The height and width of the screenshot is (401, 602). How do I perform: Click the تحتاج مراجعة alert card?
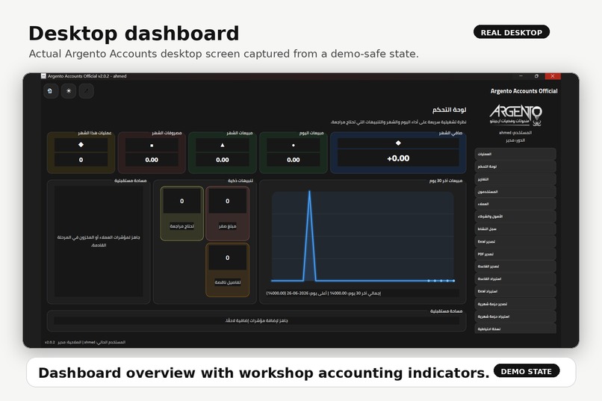point(181,214)
